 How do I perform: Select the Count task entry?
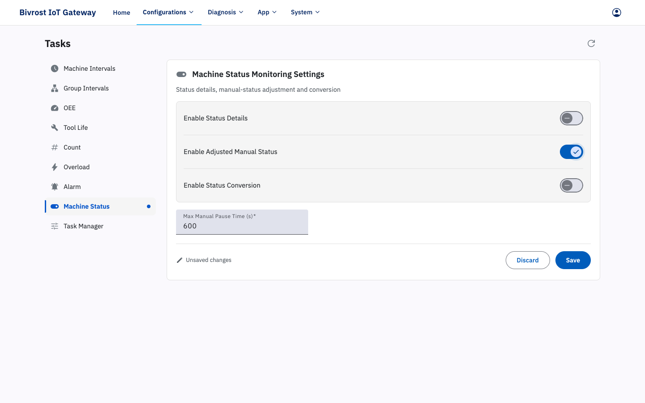100,147
